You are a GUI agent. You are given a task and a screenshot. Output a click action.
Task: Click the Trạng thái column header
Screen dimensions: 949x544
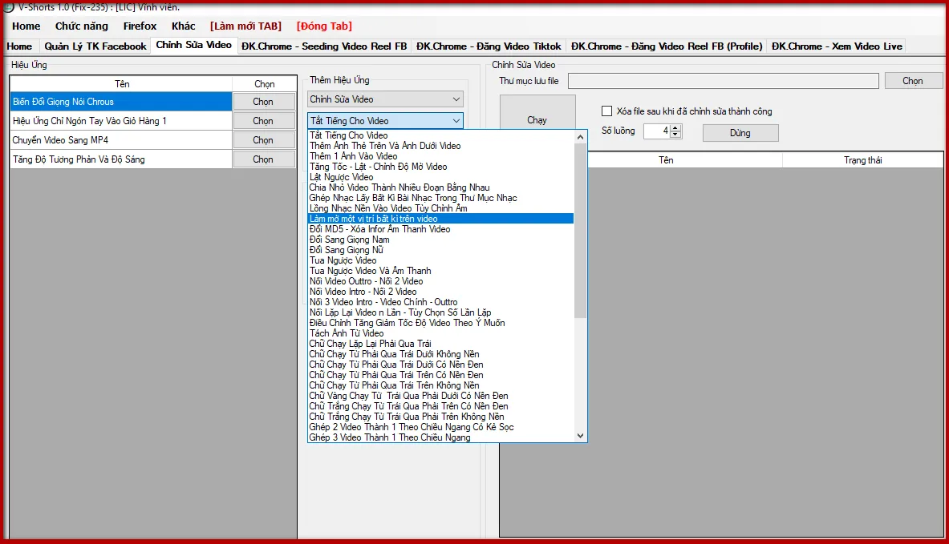tap(862, 160)
